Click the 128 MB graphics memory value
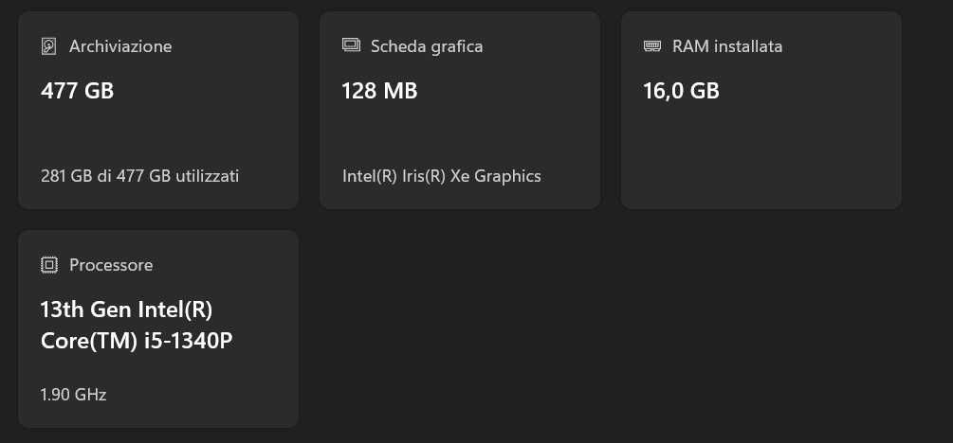Screen dimensions: 953x443 click(x=379, y=91)
